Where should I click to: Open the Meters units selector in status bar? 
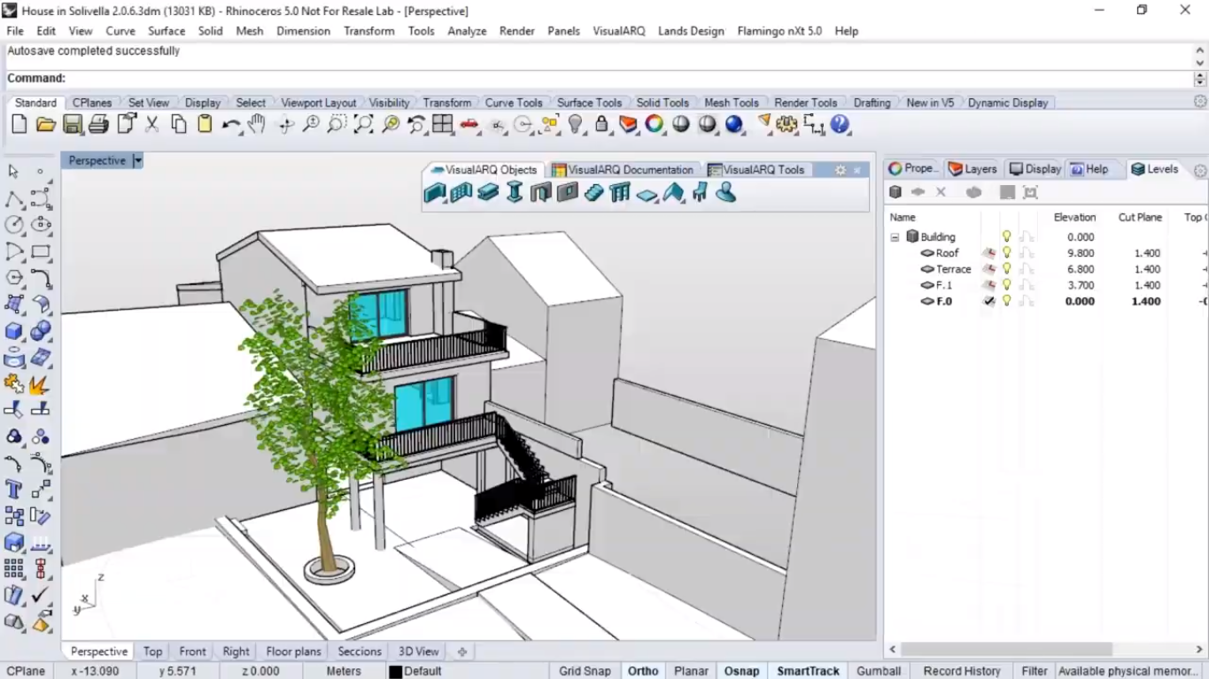pos(344,671)
